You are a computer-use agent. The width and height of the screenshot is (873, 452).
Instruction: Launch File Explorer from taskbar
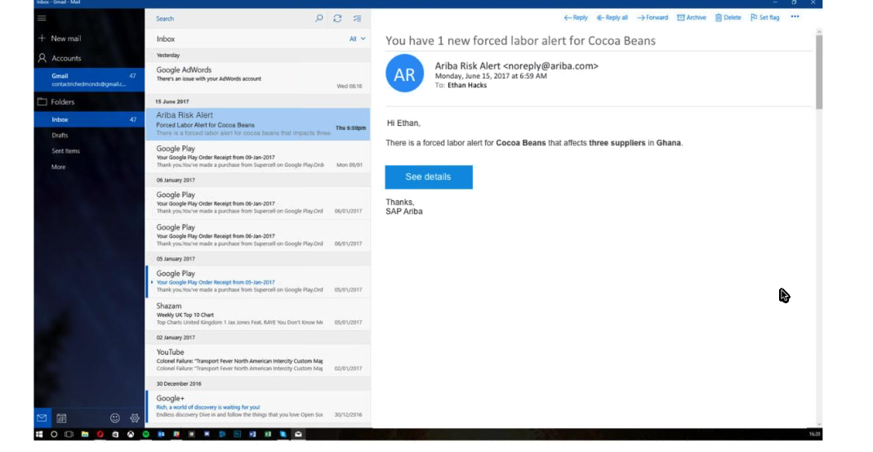tap(85, 434)
